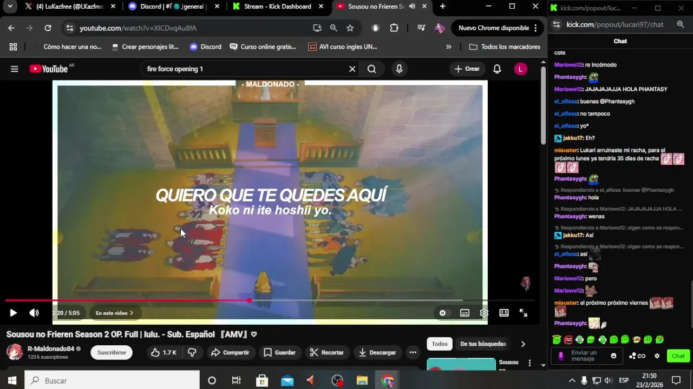Viewport: 693px width, 389px height.
Task: View site information in address bar
Action: point(69,28)
